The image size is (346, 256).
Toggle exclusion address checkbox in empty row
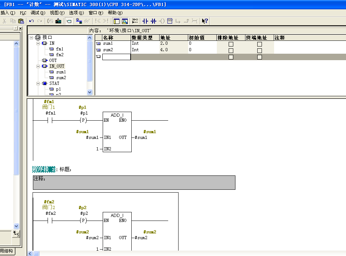[x=231, y=57]
